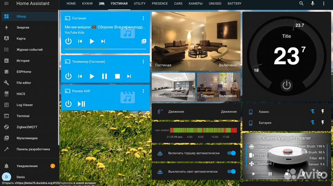This screenshot has height=186, width=333.
Task: Click the microphone voice assistant icon
Action: click(x=313, y=4)
